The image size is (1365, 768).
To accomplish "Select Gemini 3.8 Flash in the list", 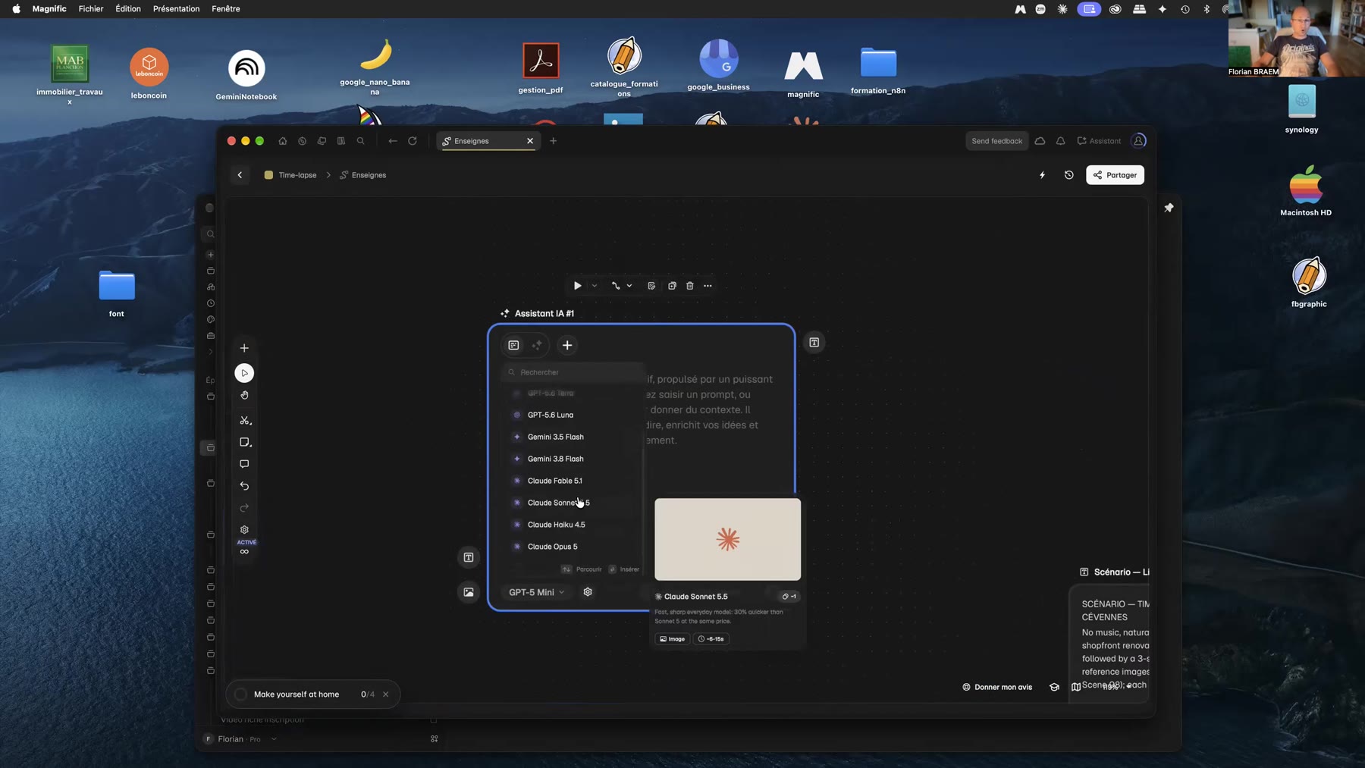I will pos(573,459).
